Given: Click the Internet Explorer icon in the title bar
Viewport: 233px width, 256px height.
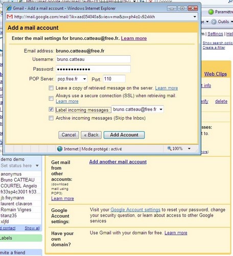Looking at the screenshot, I should pyautogui.click(x=9, y=8).
